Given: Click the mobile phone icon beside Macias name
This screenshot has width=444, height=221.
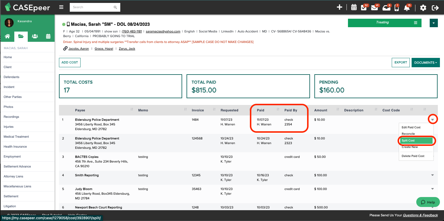Looking at the screenshot, I should click(68, 24).
